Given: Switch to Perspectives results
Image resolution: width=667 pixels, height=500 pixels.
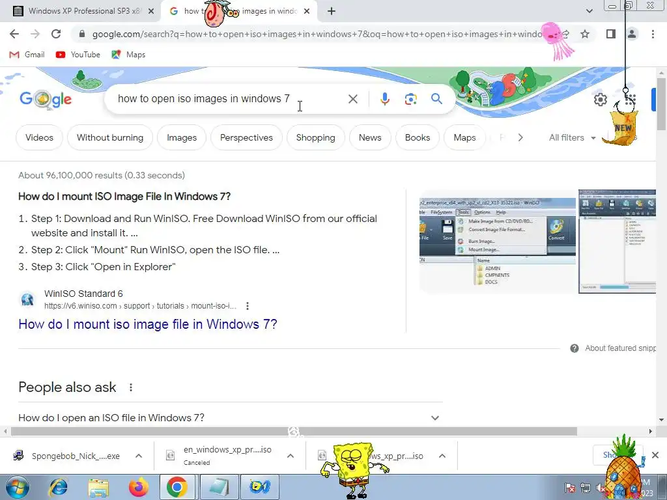Looking at the screenshot, I should click(246, 138).
